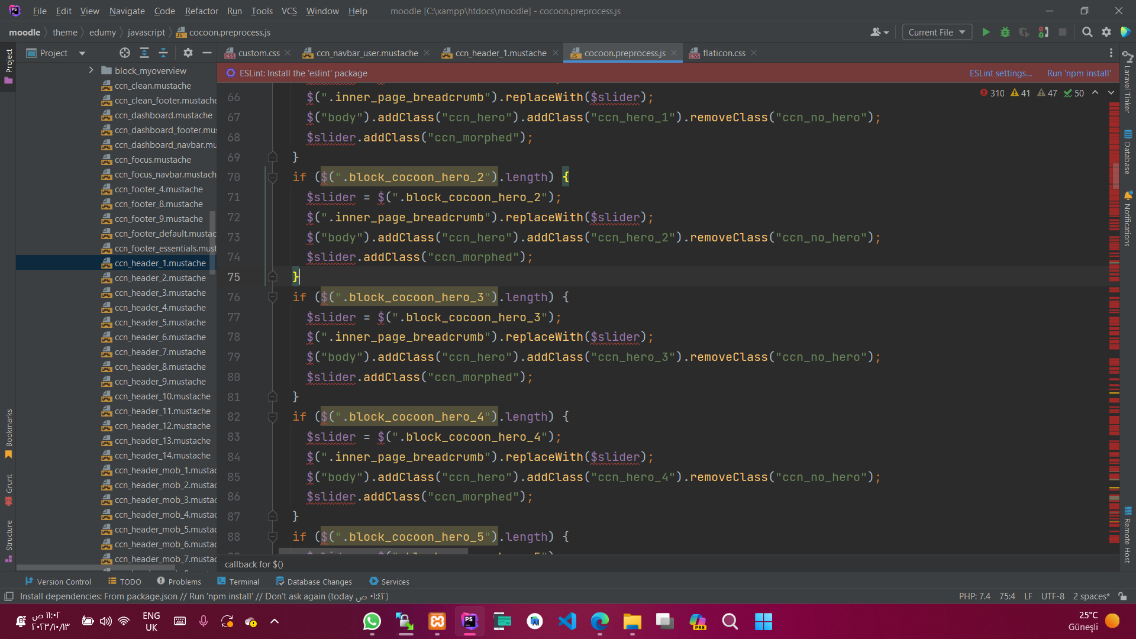Open Search Everywhere magnifier icon
The height and width of the screenshot is (639, 1136).
[x=1087, y=33]
